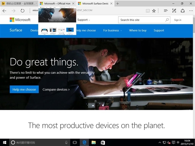The height and width of the screenshot is (146, 195).
Task: Click Make a Web Note icon
Action: [x=174, y=11]
